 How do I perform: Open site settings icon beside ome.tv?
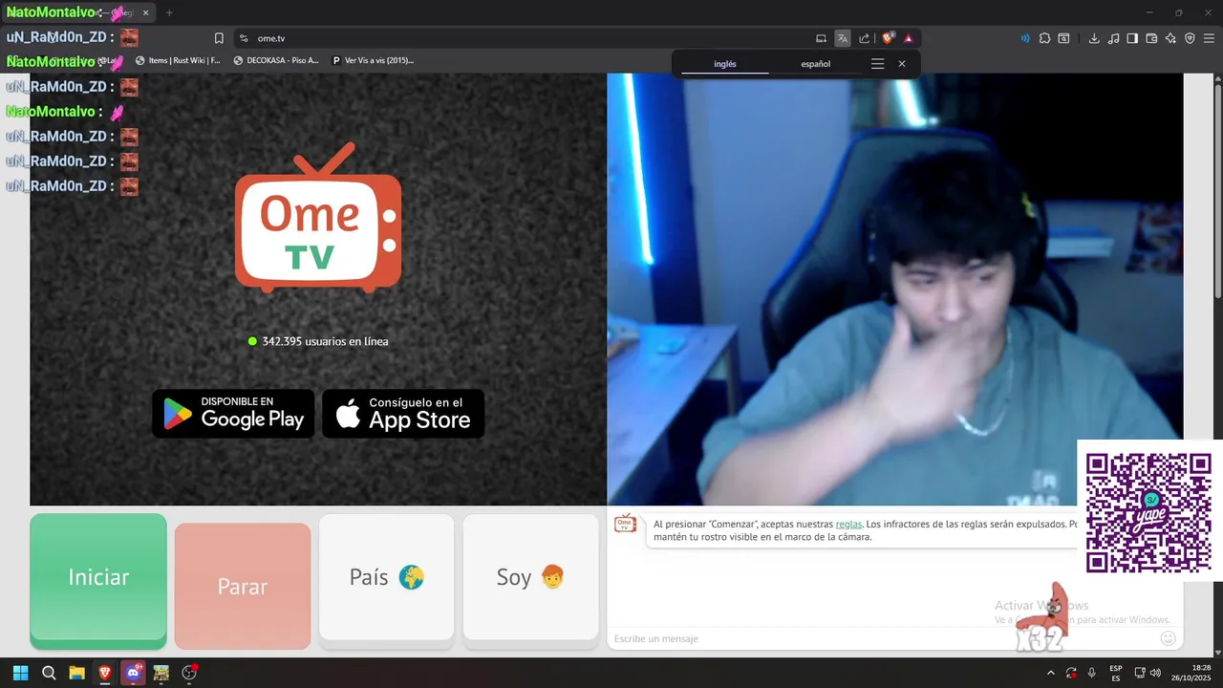[x=244, y=38]
